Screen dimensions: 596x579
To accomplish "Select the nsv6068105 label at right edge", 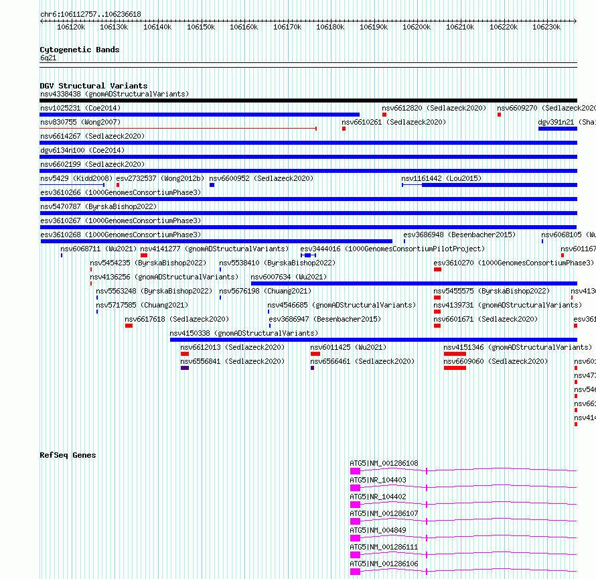I will pos(569,235).
